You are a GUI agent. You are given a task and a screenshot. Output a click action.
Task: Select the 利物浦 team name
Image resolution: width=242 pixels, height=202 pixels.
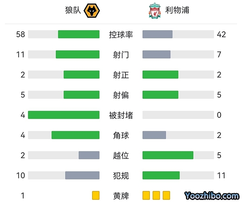177,10
